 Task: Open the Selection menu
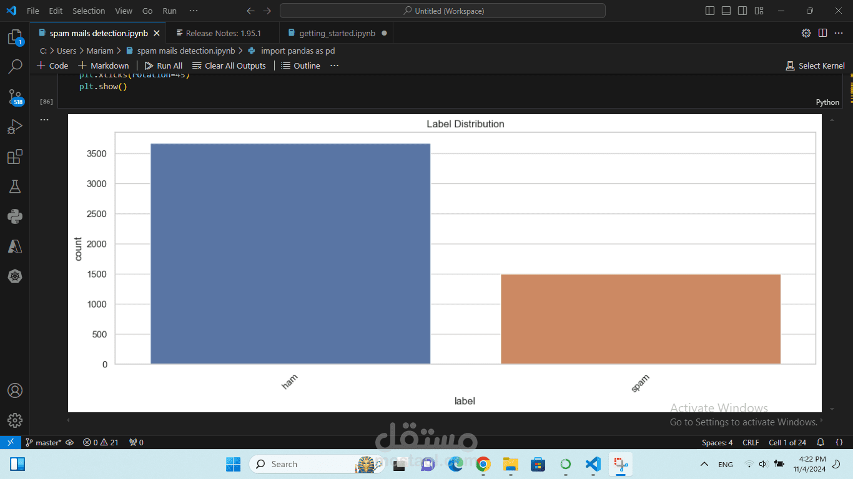89,11
